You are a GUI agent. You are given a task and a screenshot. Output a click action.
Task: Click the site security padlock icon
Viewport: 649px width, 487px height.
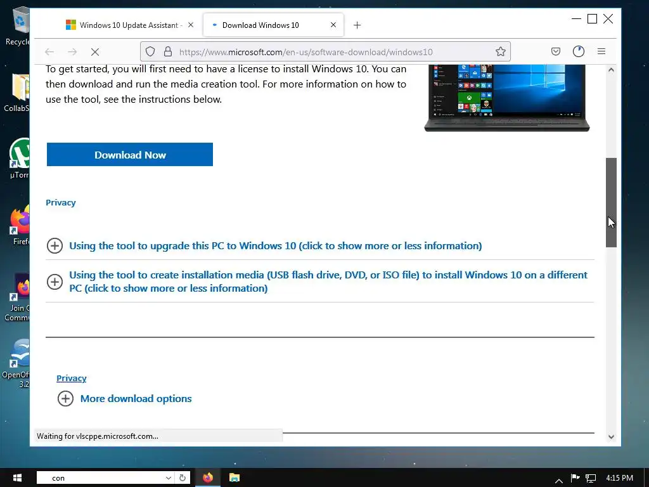(167, 52)
